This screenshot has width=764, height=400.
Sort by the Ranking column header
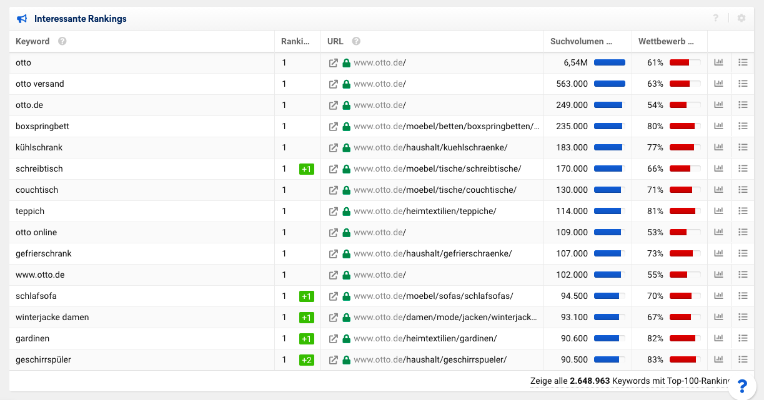click(295, 41)
